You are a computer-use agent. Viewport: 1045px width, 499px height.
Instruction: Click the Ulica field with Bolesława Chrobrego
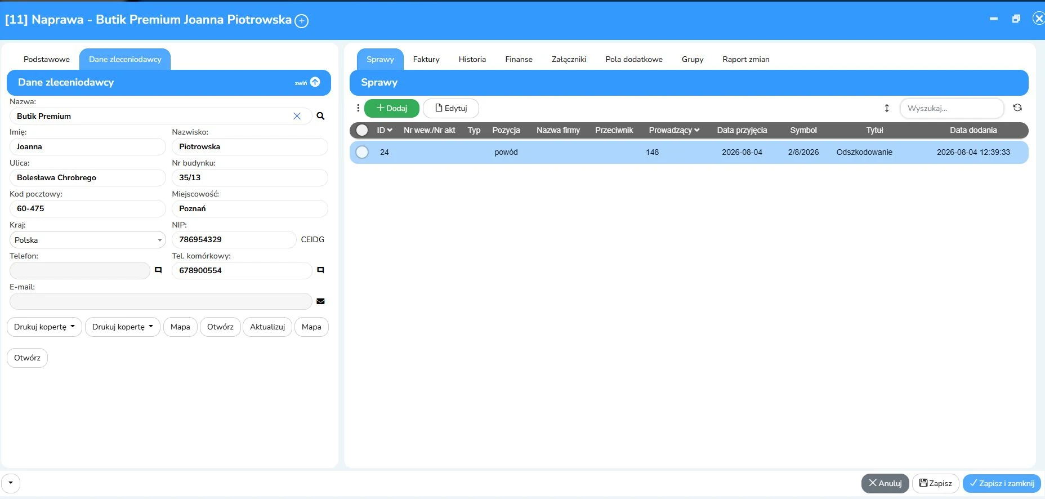pyautogui.click(x=87, y=177)
